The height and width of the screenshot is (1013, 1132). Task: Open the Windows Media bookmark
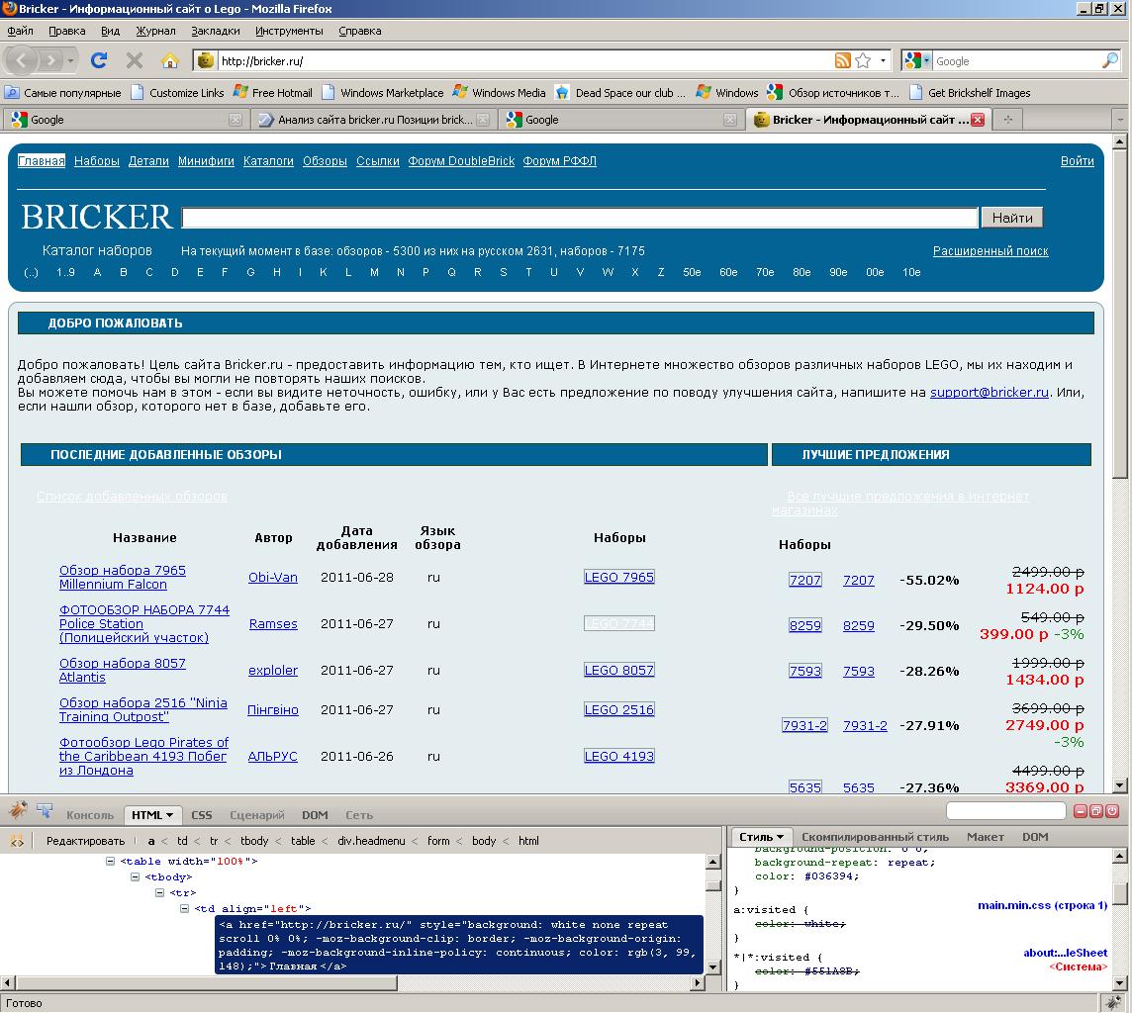[500, 92]
